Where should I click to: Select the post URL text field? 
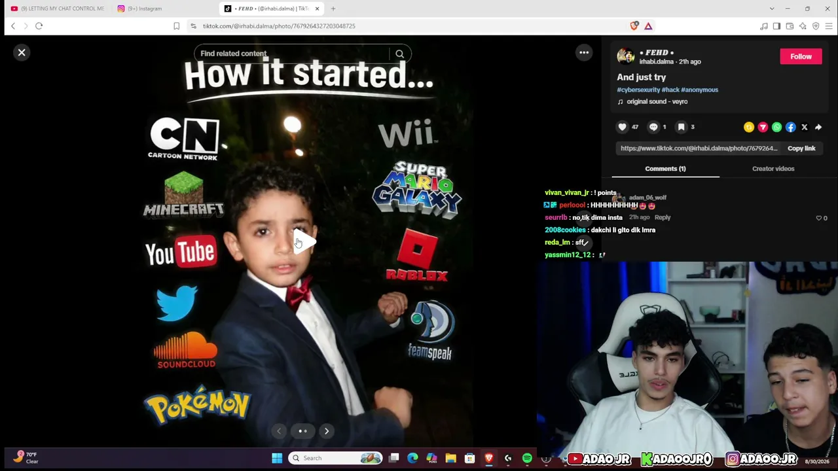click(x=699, y=148)
